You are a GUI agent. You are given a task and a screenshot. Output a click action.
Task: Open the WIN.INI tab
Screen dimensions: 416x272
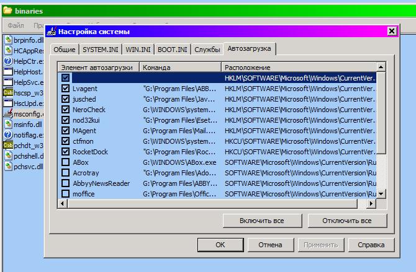pos(138,50)
